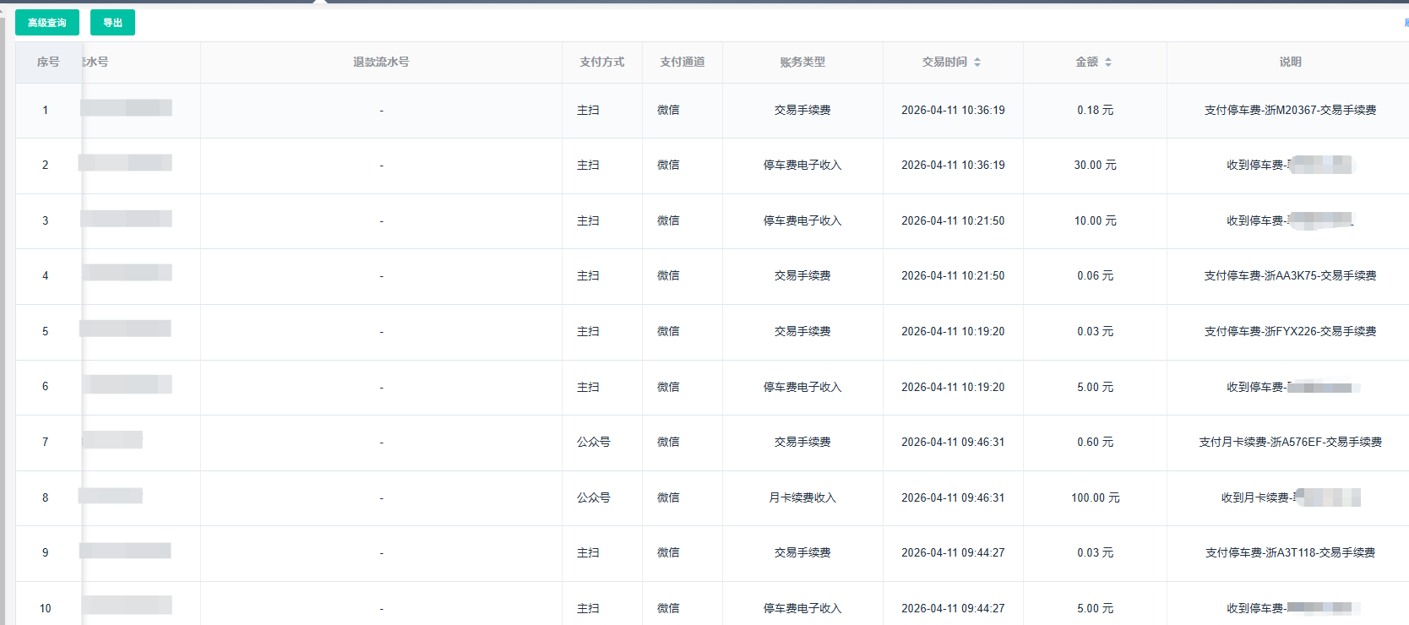Image resolution: width=1409 pixels, height=625 pixels.
Task: Click 交易手续费 type in row 9
Action: (802, 552)
